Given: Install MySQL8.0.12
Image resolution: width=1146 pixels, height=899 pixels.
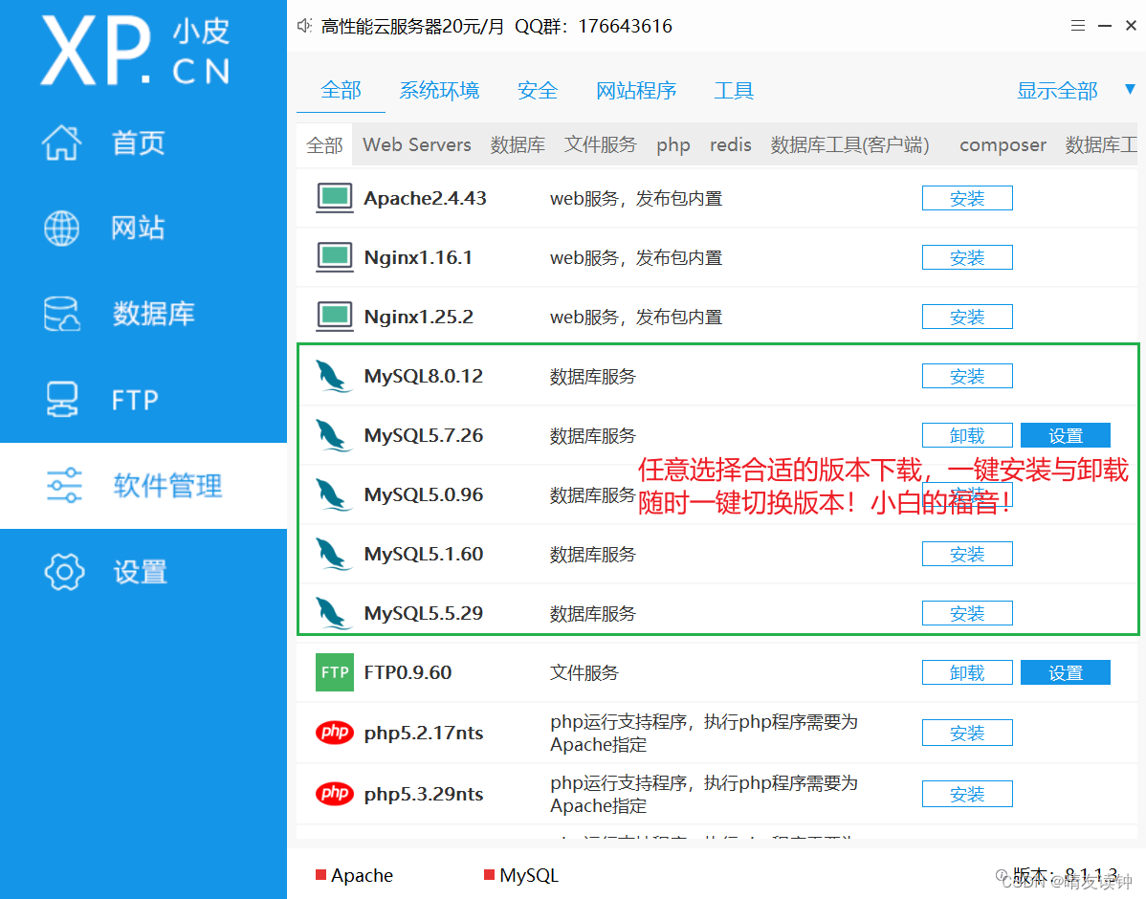Looking at the screenshot, I should 967,377.
